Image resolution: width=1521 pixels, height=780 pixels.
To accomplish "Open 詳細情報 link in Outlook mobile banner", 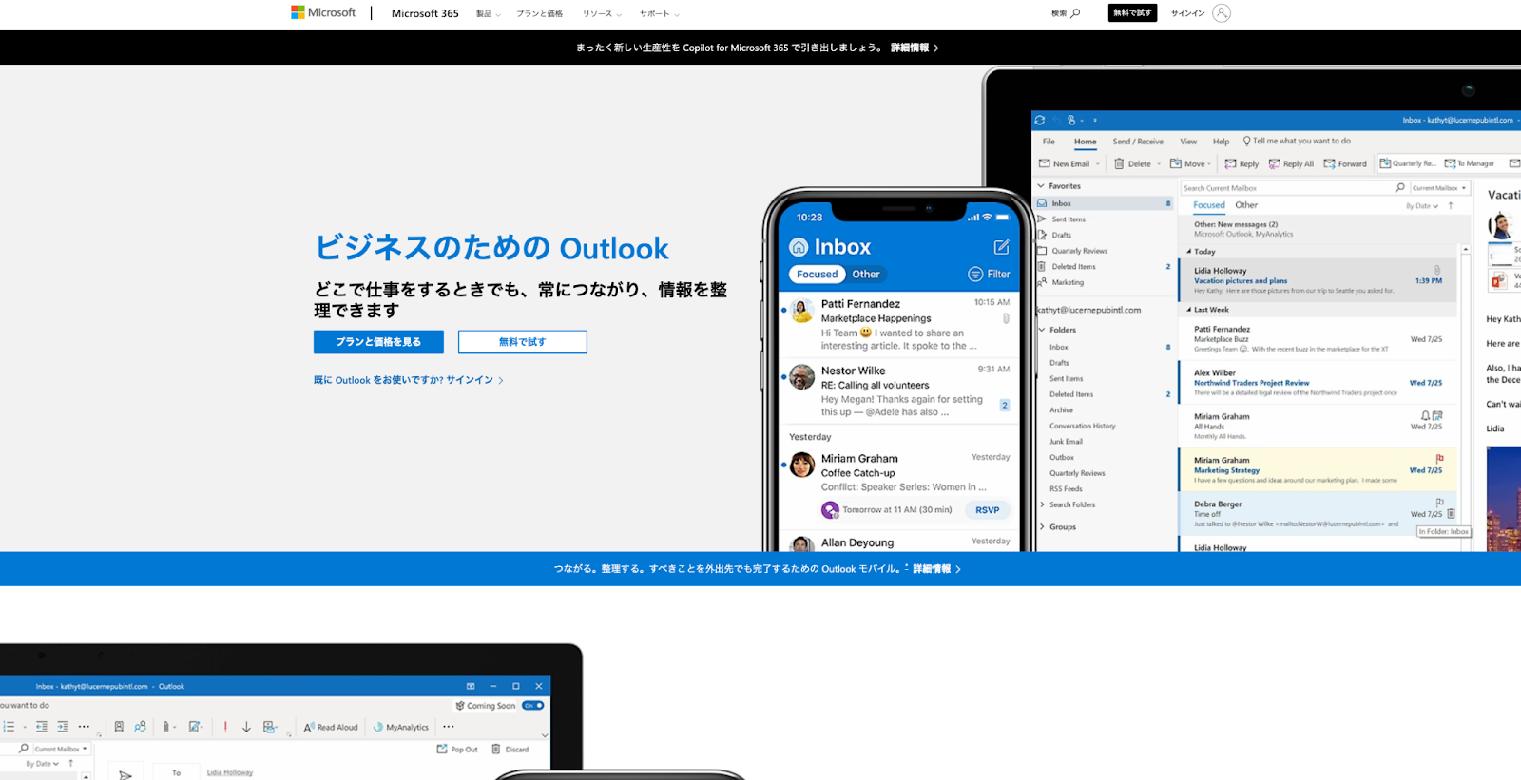I will tap(936, 569).
